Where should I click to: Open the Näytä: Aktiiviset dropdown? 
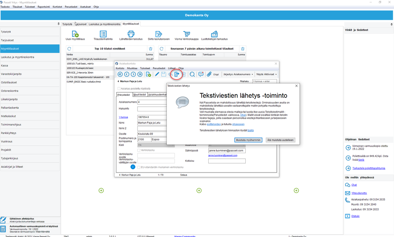[266, 74]
